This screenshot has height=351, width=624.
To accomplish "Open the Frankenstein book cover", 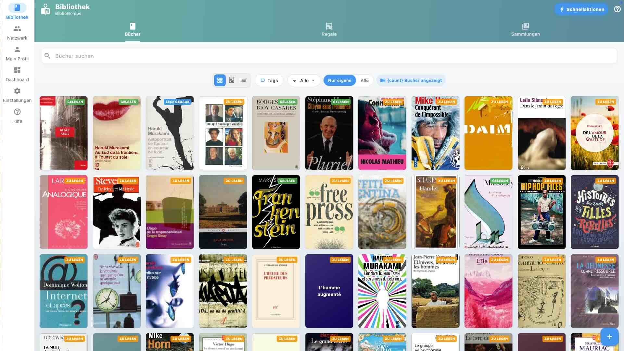I will click(276, 212).
